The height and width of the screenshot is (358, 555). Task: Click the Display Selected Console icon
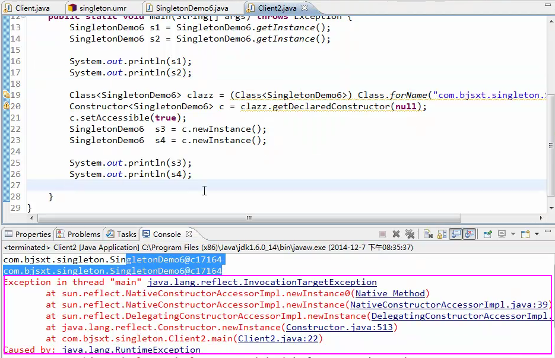click(x=502, y=235)
